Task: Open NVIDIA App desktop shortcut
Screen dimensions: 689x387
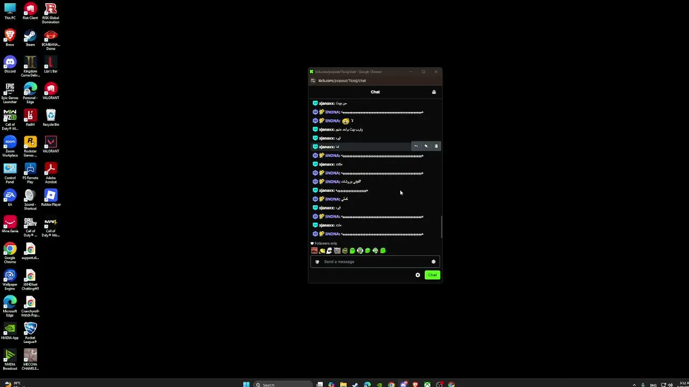Action: (10, 331)
